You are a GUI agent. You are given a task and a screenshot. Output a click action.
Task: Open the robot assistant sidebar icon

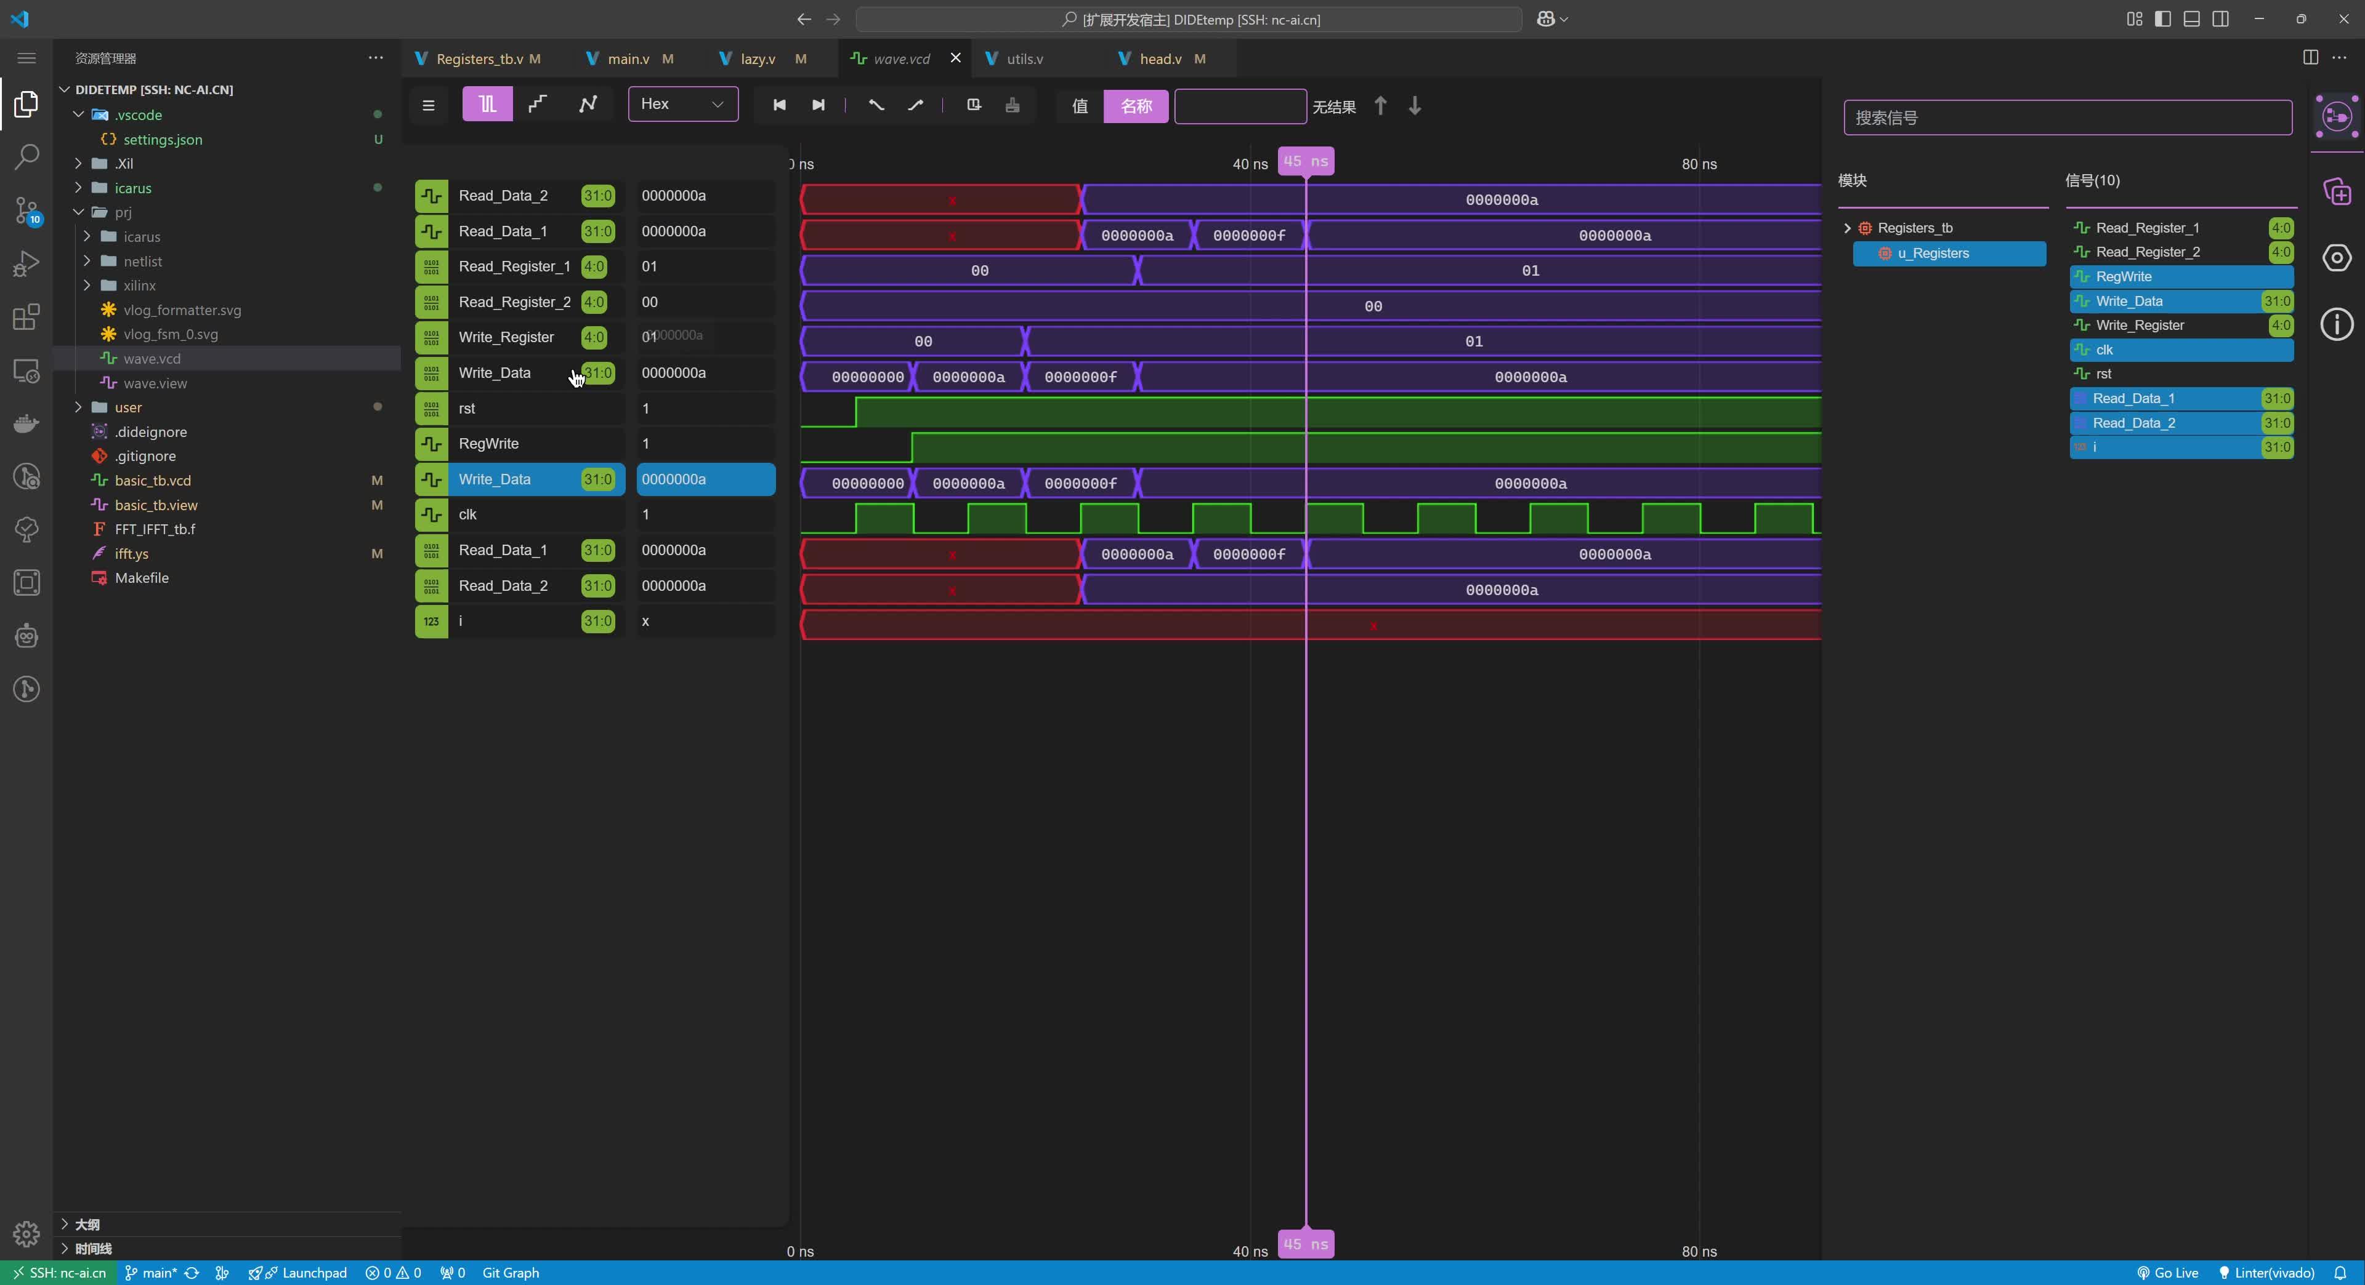pyautogui.click(x=26, y=636)
